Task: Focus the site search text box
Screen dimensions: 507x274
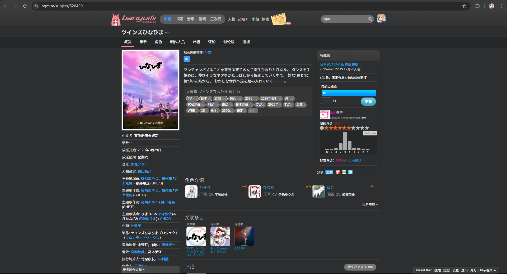Action: [351, 19]
